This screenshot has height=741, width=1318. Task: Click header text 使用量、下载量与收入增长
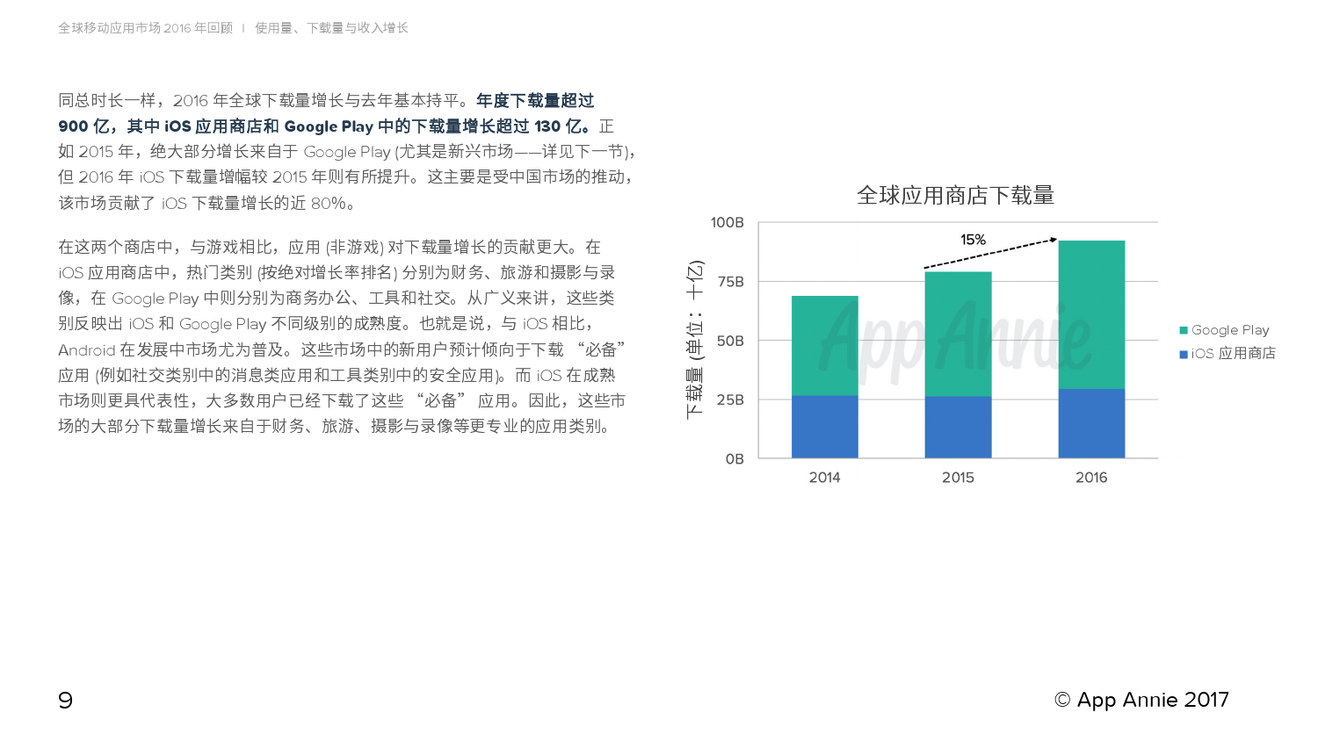[331, 28]
